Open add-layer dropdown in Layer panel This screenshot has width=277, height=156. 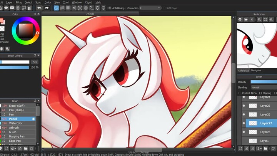[261, 148]
